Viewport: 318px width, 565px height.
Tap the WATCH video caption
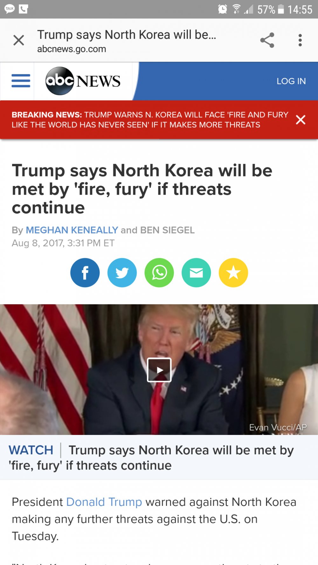(x=151, y=458)
